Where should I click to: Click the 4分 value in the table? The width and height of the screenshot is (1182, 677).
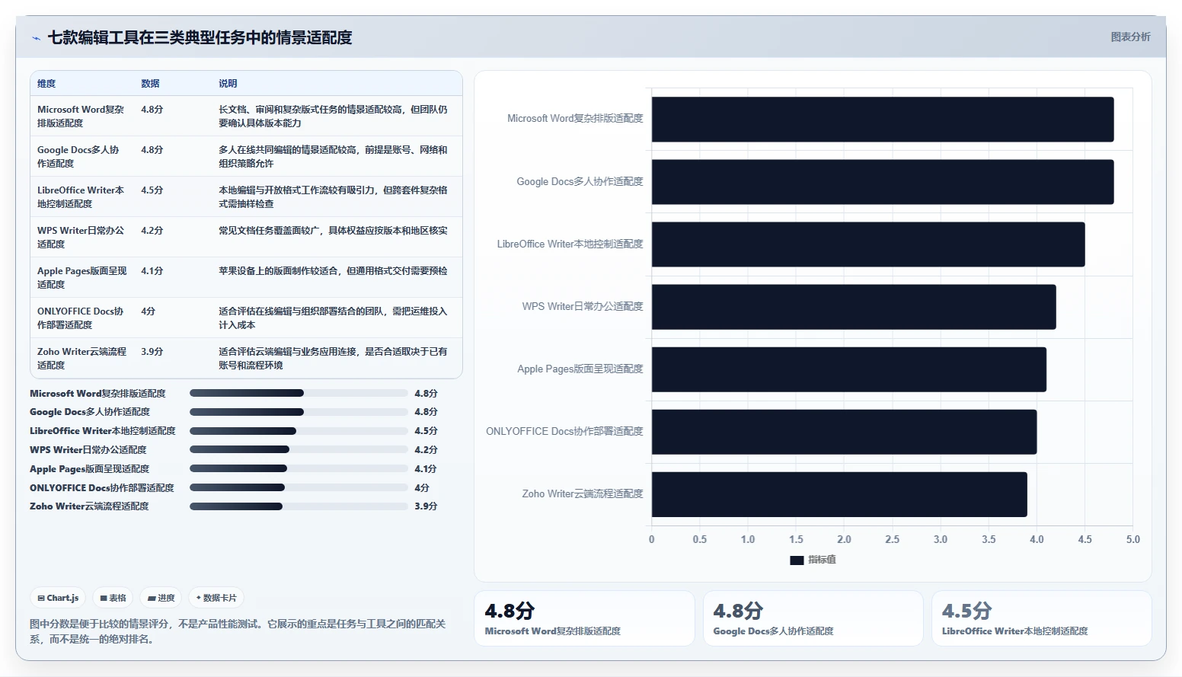[148, 311]
